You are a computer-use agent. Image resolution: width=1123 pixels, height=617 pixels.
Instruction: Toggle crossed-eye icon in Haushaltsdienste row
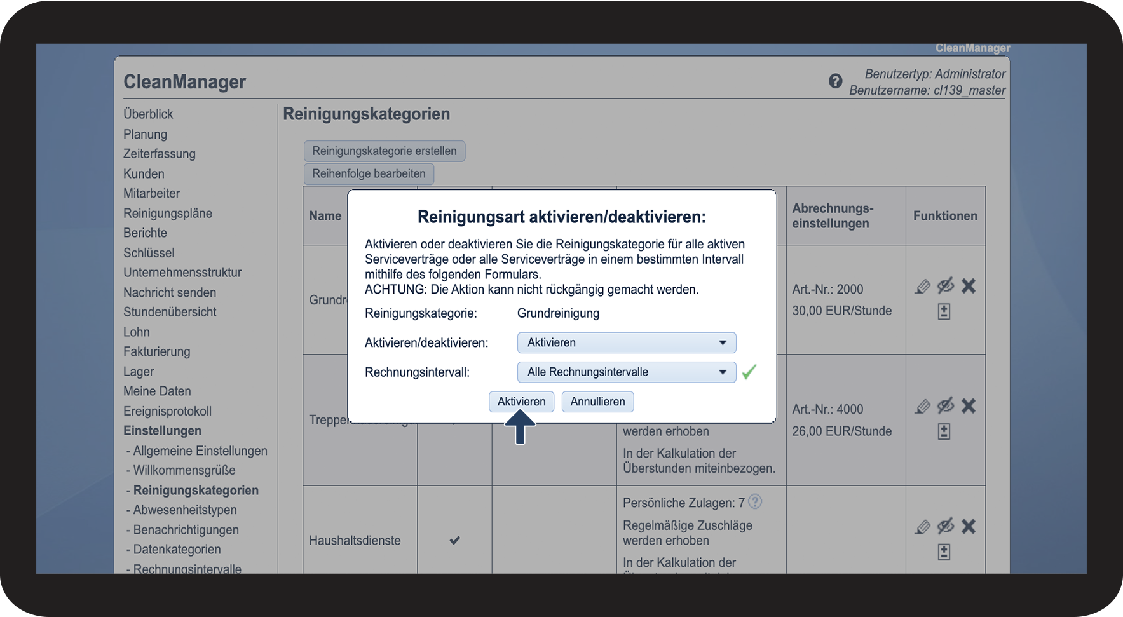946,526
